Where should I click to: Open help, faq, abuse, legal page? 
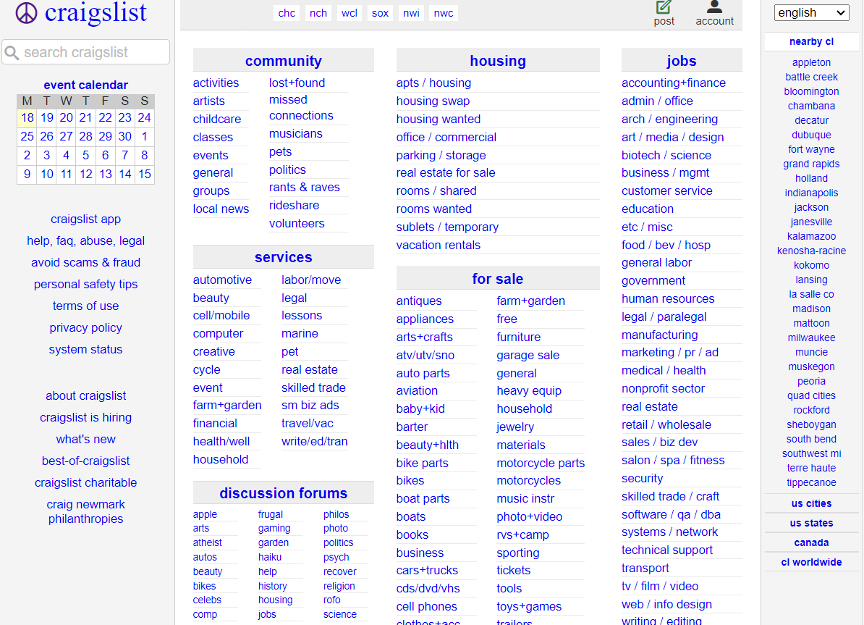[x=86, y=240]
